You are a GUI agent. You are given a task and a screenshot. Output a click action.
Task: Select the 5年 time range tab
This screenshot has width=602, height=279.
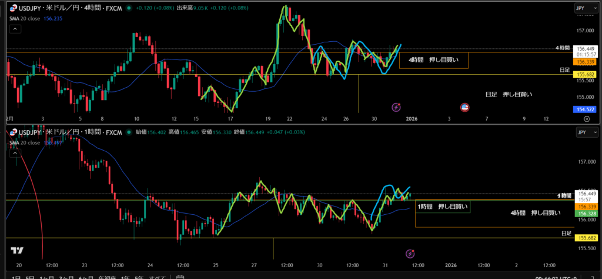click(139, 277)
